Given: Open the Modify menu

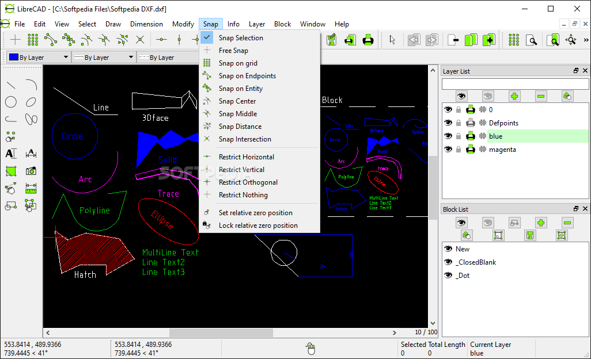Looking at the screenshot, I should click(x=183, y=24).
